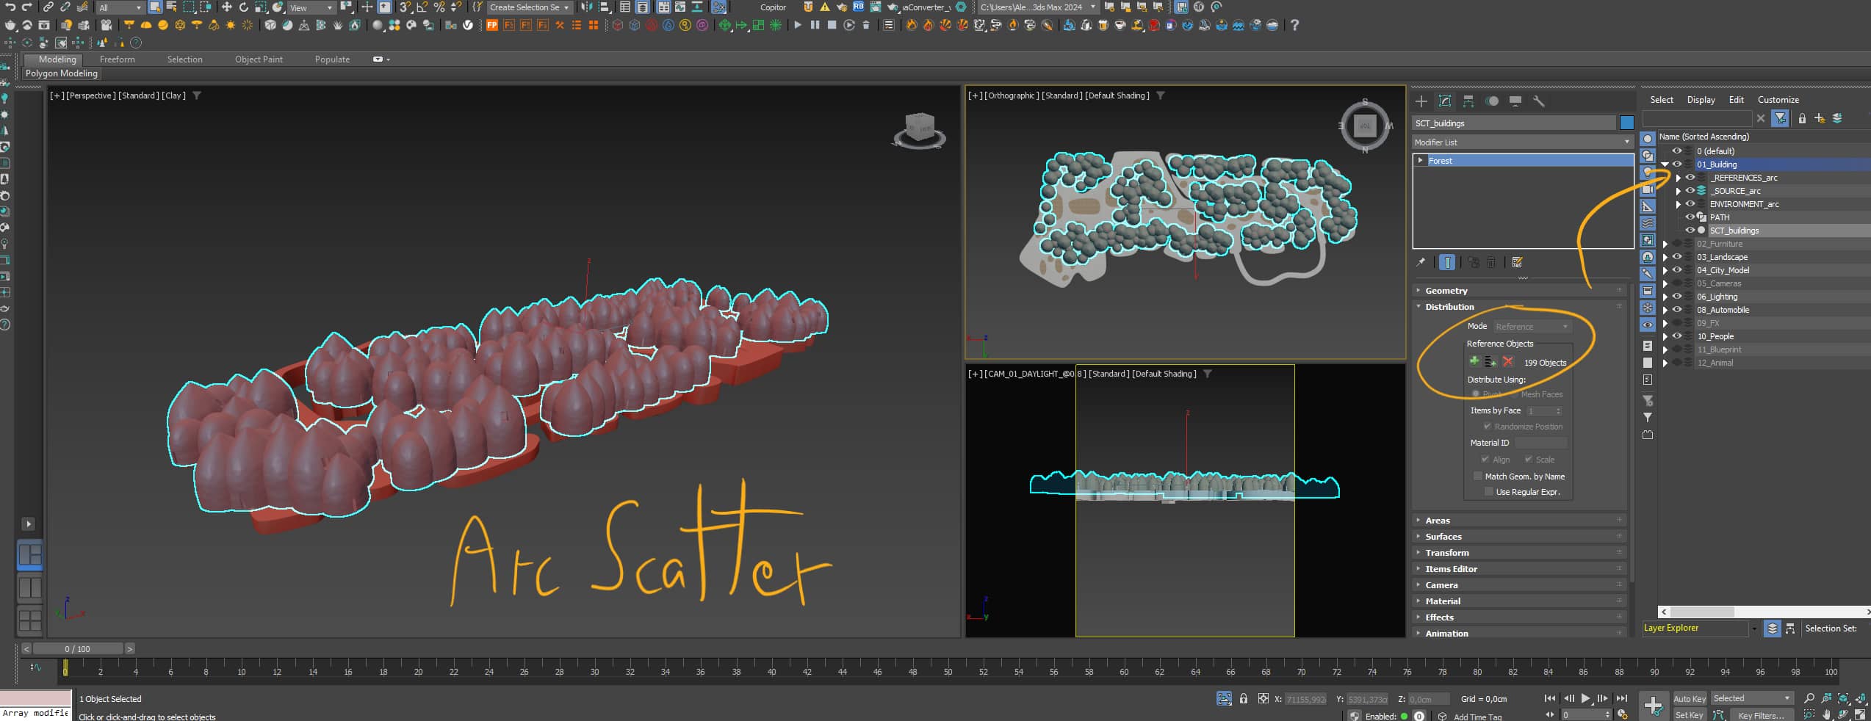This screenshot has height=721, width=1871.
Task: Open Key Filters dialog
Action: click(x=1760, y=715)
